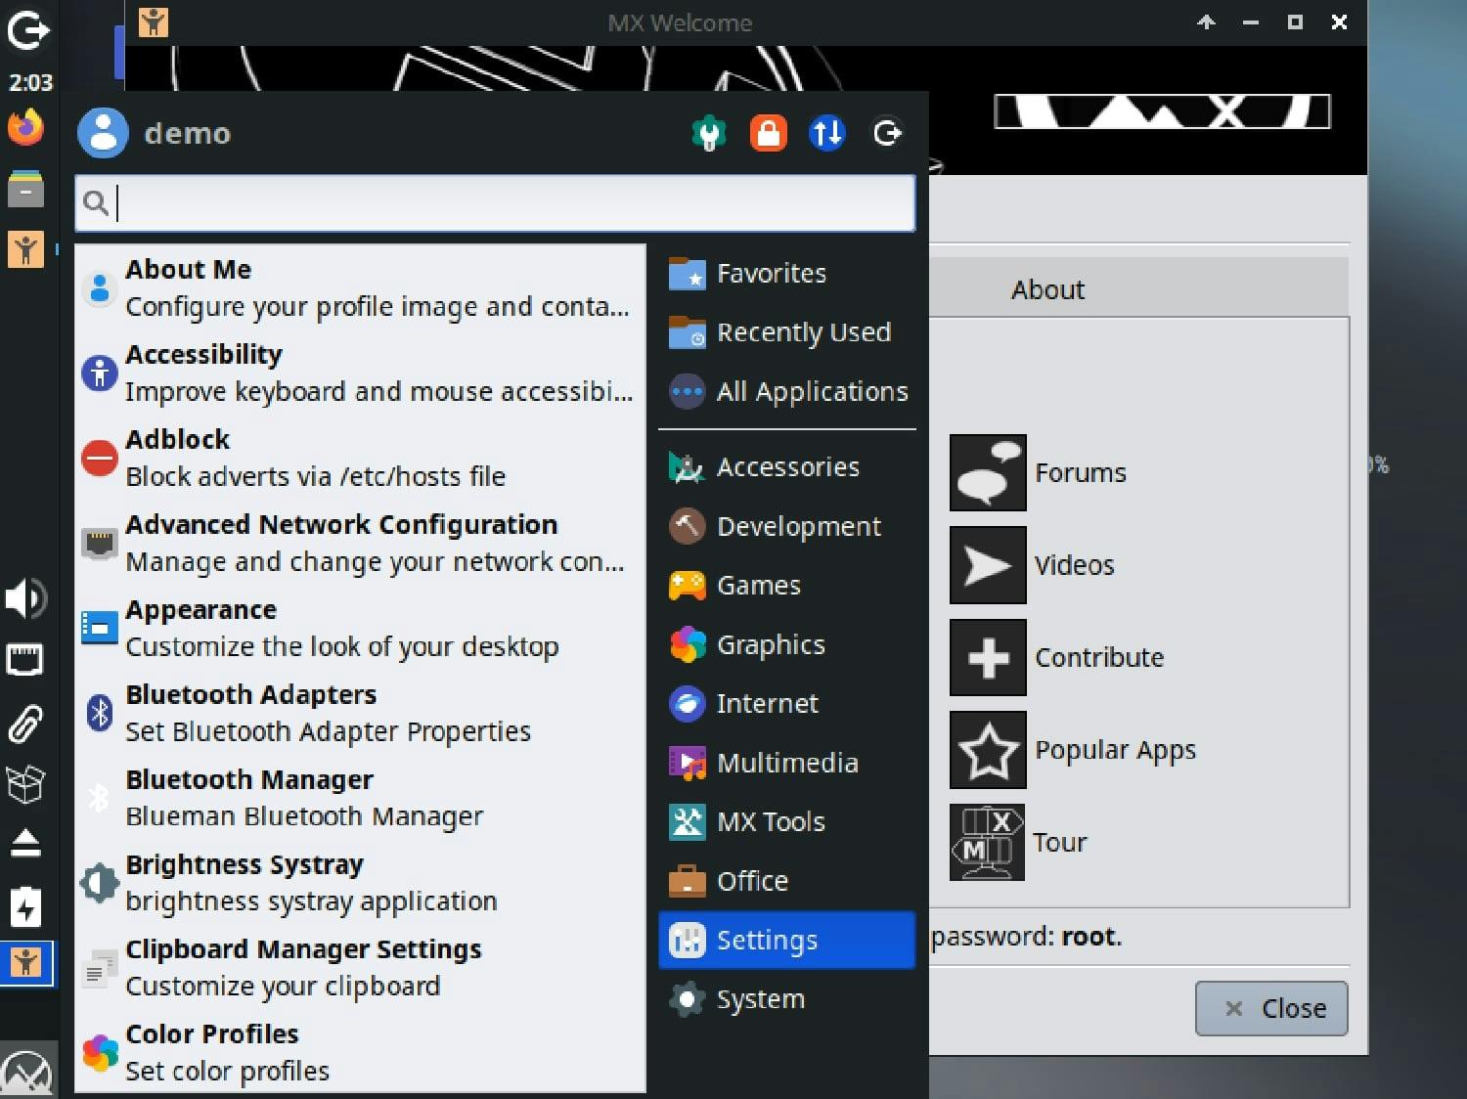
Task: Click the Color Profiles icon
Action: (100, 1052)
